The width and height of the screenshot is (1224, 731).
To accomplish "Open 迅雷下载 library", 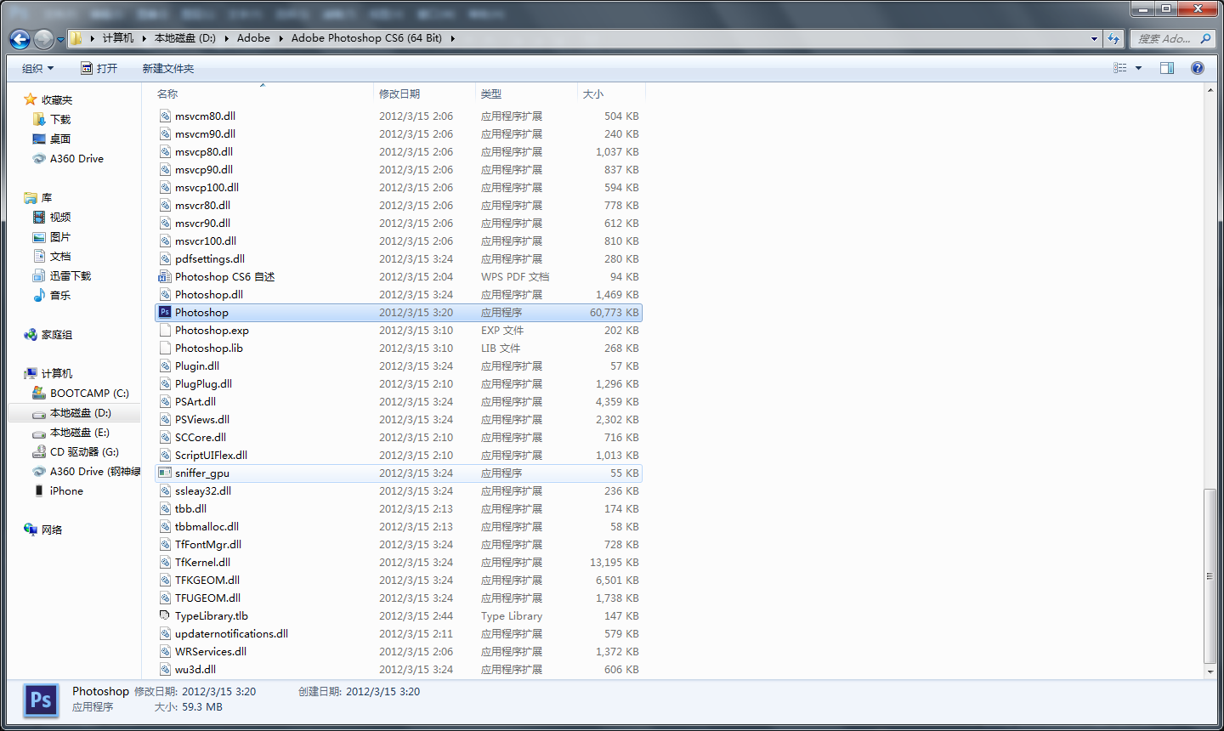I will tap(62, 275).
